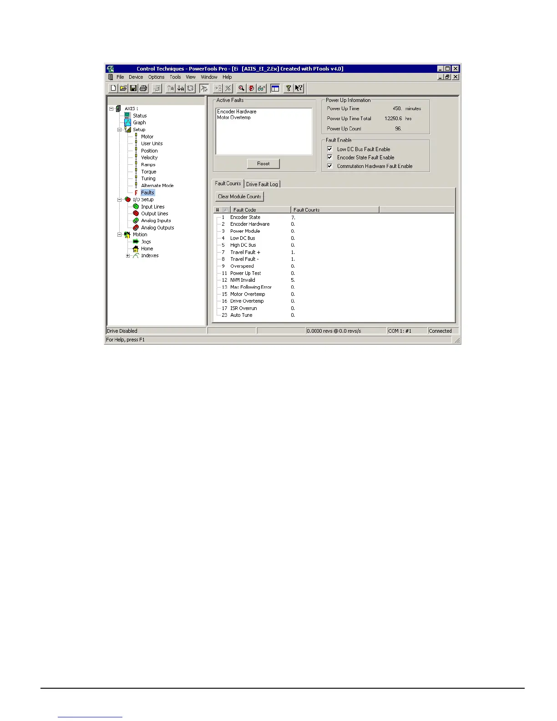Toggle Low DC Bus Fault Enable checkbox
557x721 pixels.
[x=330, y=149]
